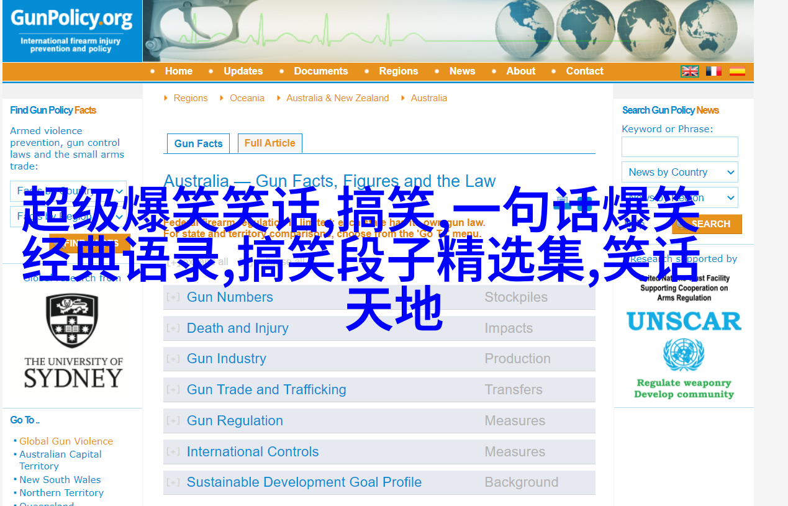Image resolution: width=788 pixels, height=506 pixels.
Task: Open the UNSCAR logo link
Action: tap(684, 322)
